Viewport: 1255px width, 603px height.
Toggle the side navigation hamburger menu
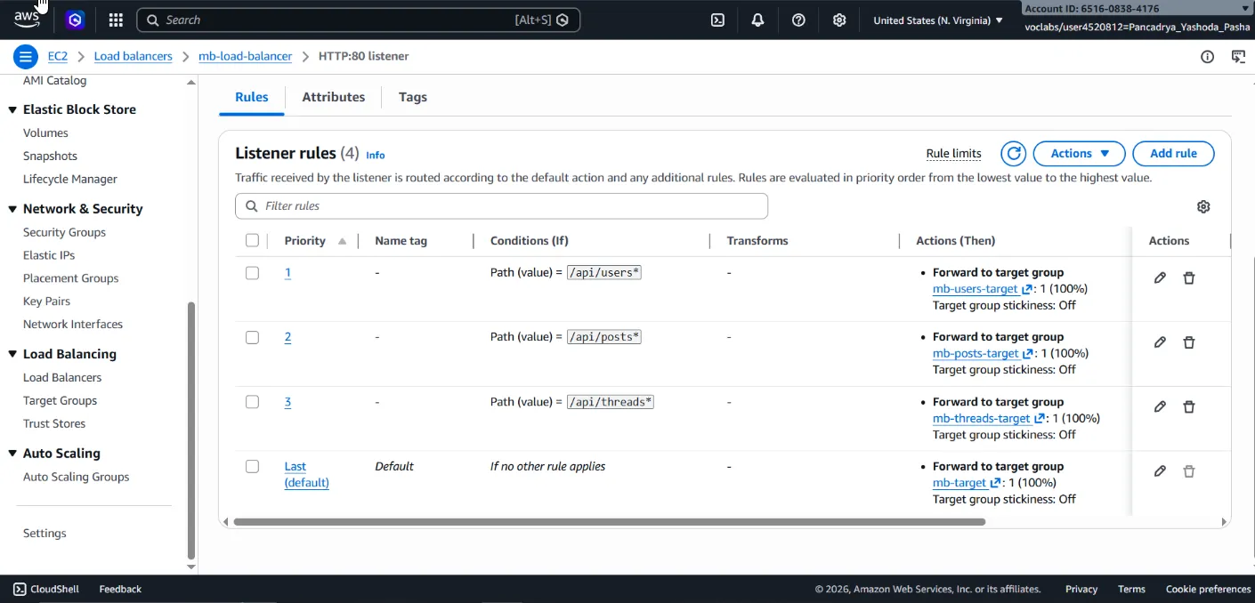tap(25, 56)
